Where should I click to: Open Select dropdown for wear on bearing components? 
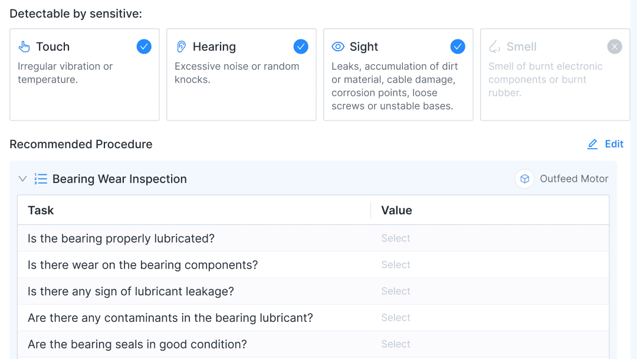click(396, 265)
